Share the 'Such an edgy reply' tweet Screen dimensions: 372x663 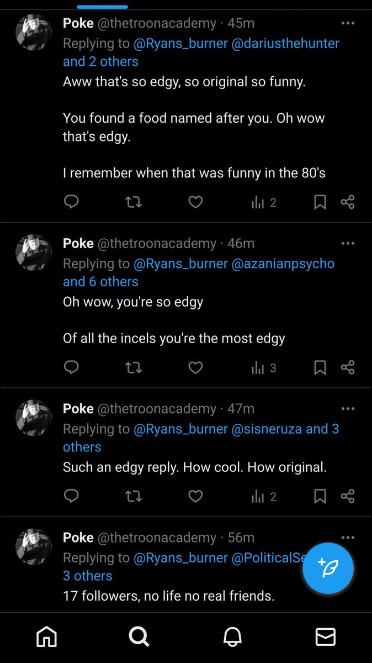[348, 497]
